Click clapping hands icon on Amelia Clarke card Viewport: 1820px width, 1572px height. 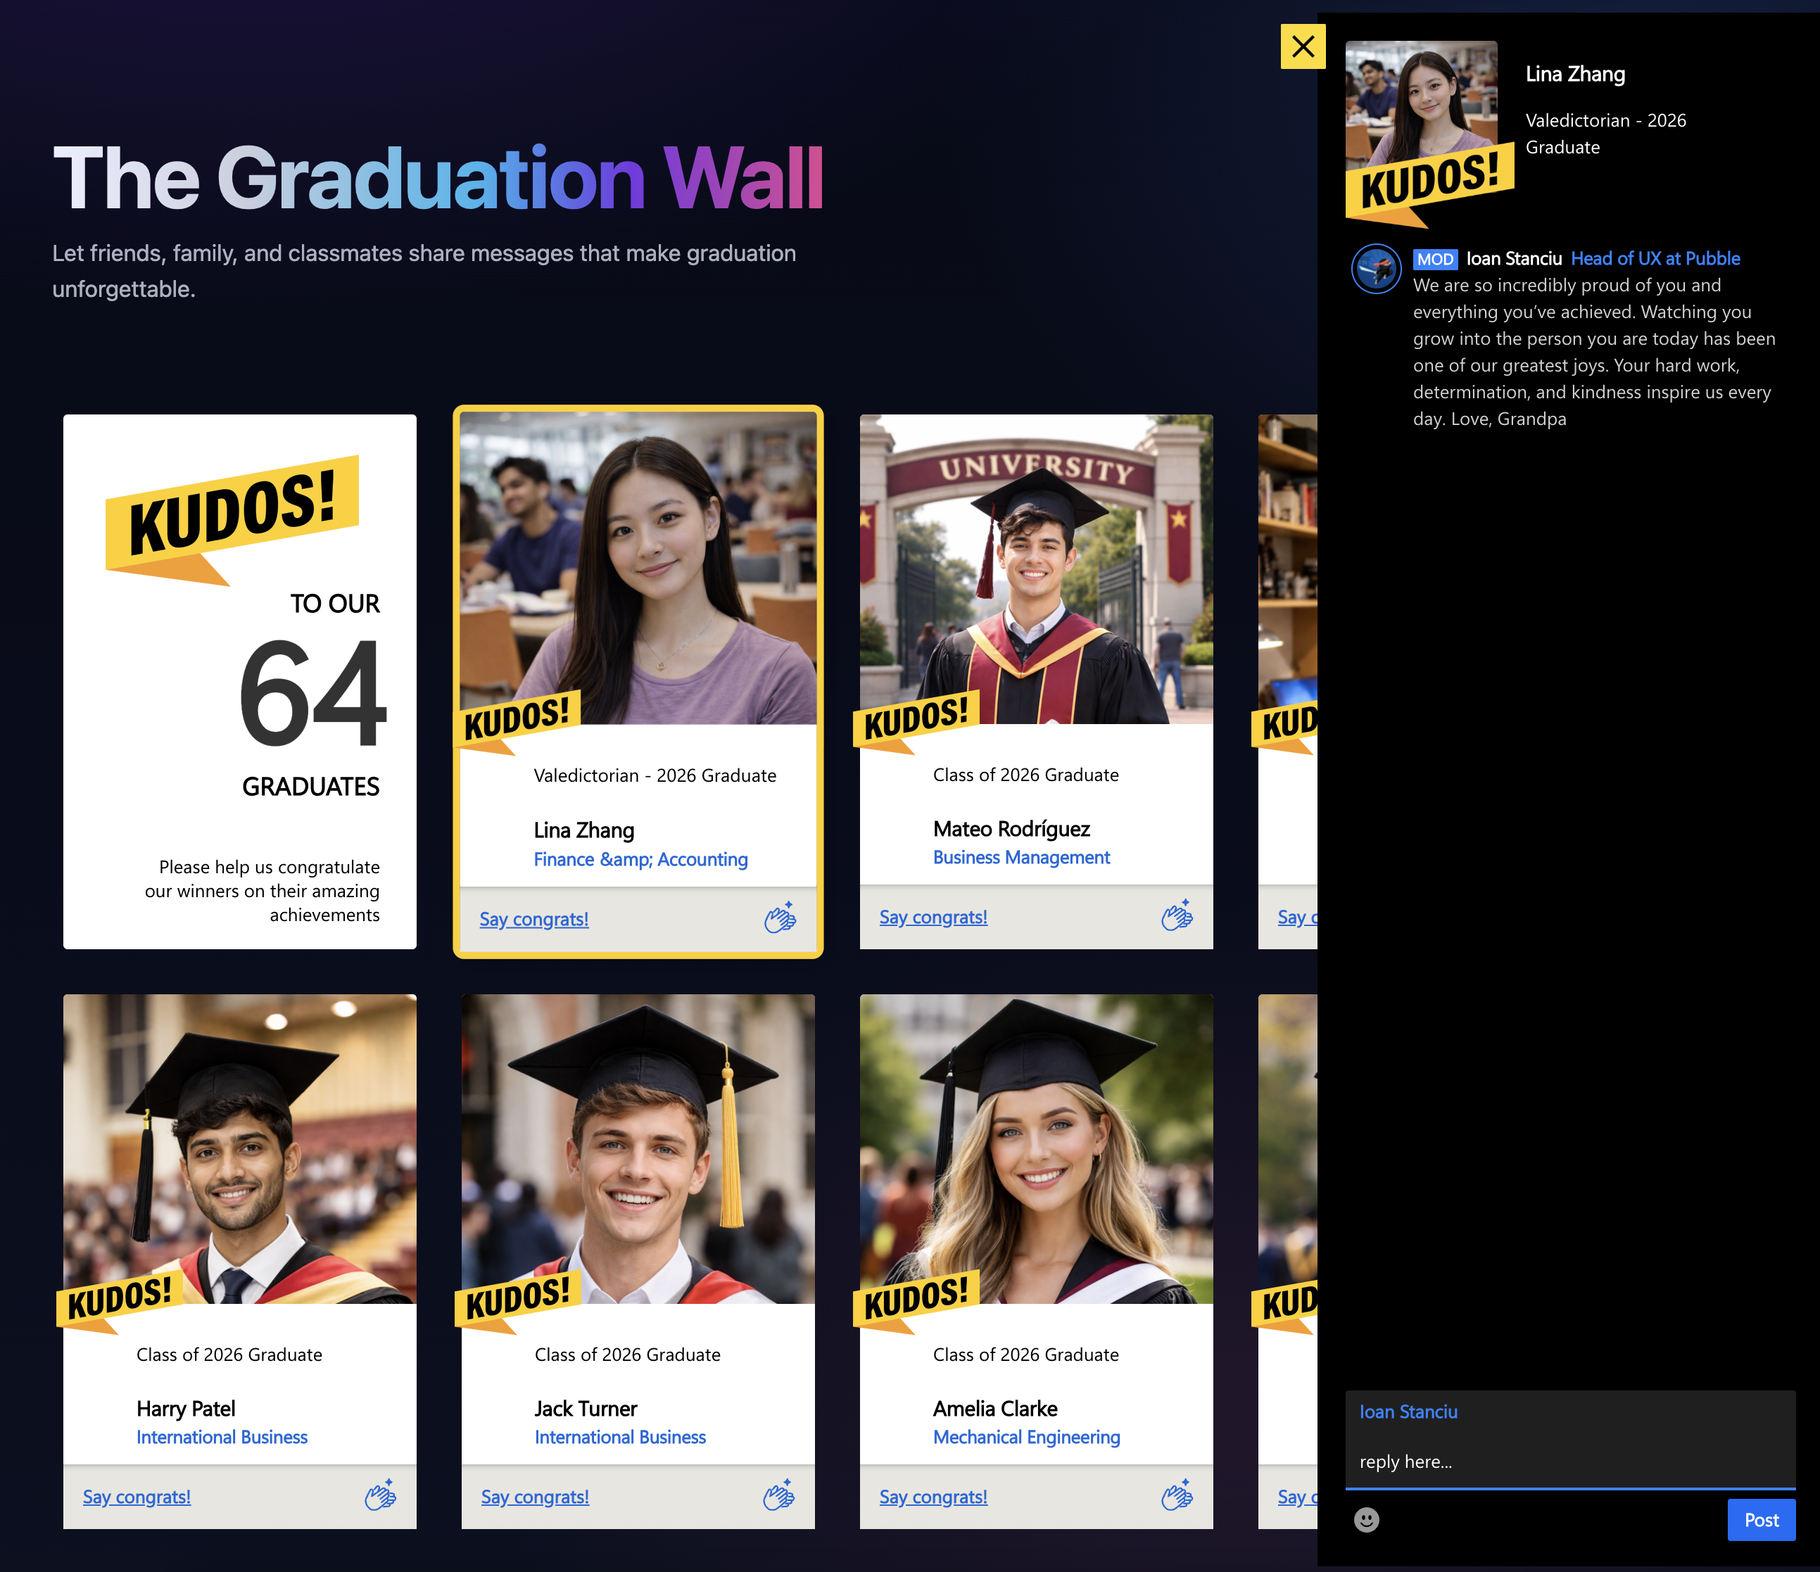tap(1176, 1495)
